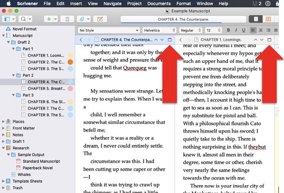Click orange label dot of Chapter 2
Image resolution: width=284 pixels, height=193 pixels.
tap(70, 62)
